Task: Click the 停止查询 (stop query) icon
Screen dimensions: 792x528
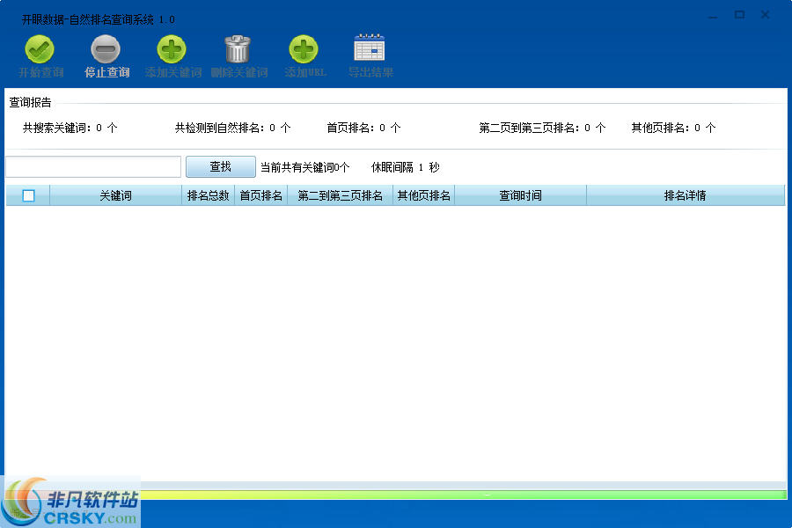Action: pyautogui.click(x=106, y=51)
